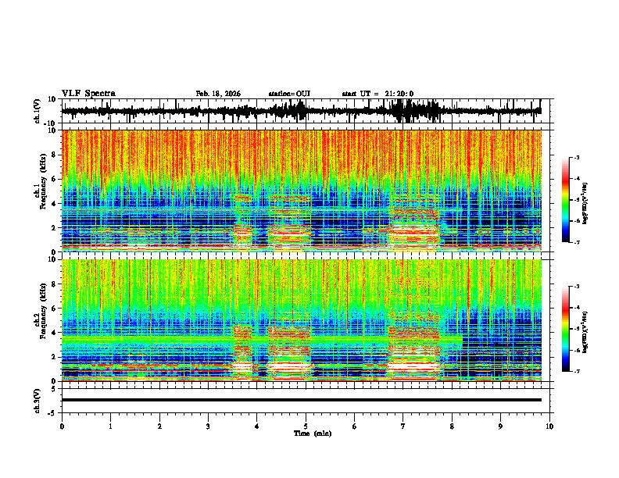
Task: Click time axis tick label "1"
Action: tap(110, 426)
